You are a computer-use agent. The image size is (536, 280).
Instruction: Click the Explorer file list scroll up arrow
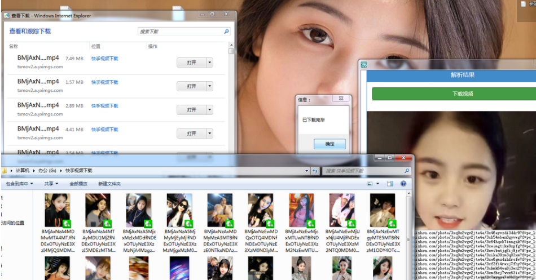coord(408,194)
